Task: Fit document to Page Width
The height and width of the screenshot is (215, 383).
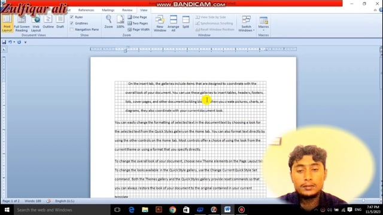Action: pyautogui.click(x=138, y=29)
